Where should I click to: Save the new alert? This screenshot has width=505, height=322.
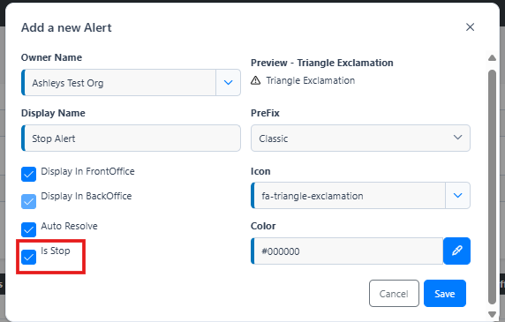[445, 294]
